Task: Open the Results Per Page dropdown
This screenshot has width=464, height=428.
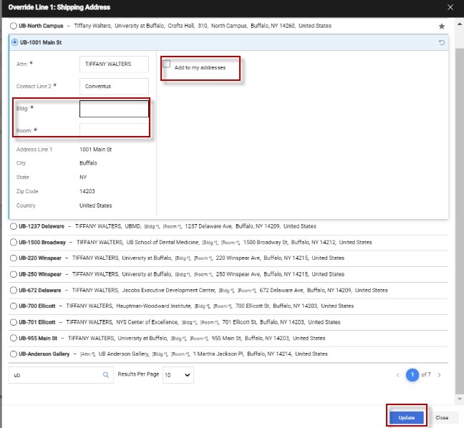Action: (178, 374)
